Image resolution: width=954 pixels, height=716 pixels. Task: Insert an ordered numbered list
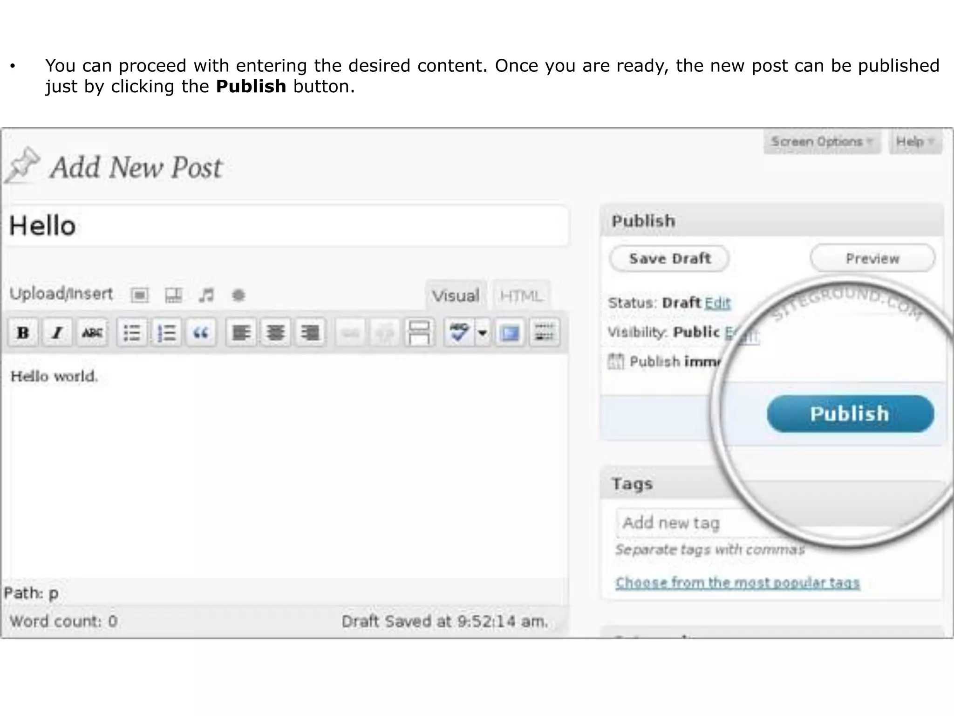[166, 332]
